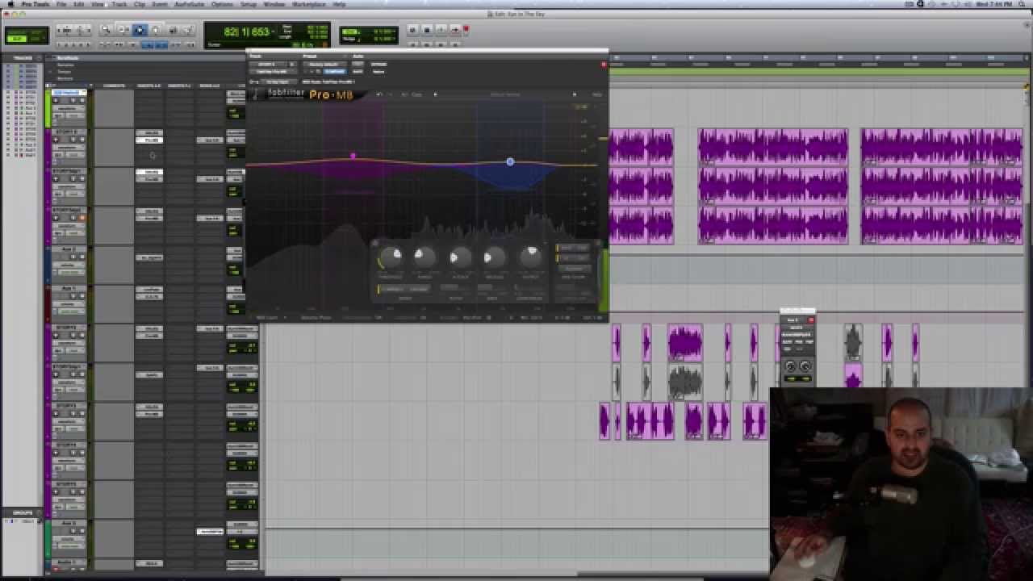Viewport: 1033px width, 581px height.
Task: Open the highlighted insert on STORY 1 track
Action: pos(149,140)
